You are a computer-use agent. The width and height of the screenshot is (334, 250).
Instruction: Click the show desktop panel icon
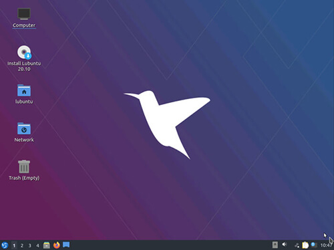pyautogui.click(x=66, y=245)
